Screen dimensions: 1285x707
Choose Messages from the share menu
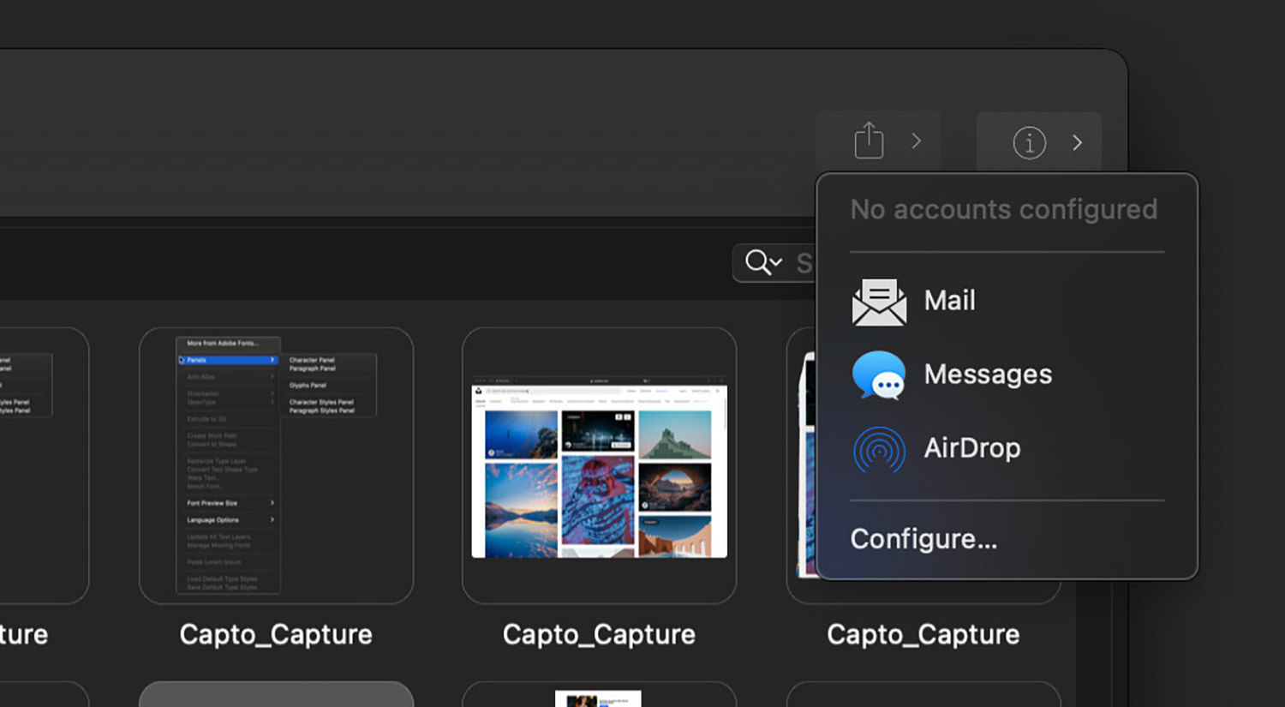[x=988, y=374]
